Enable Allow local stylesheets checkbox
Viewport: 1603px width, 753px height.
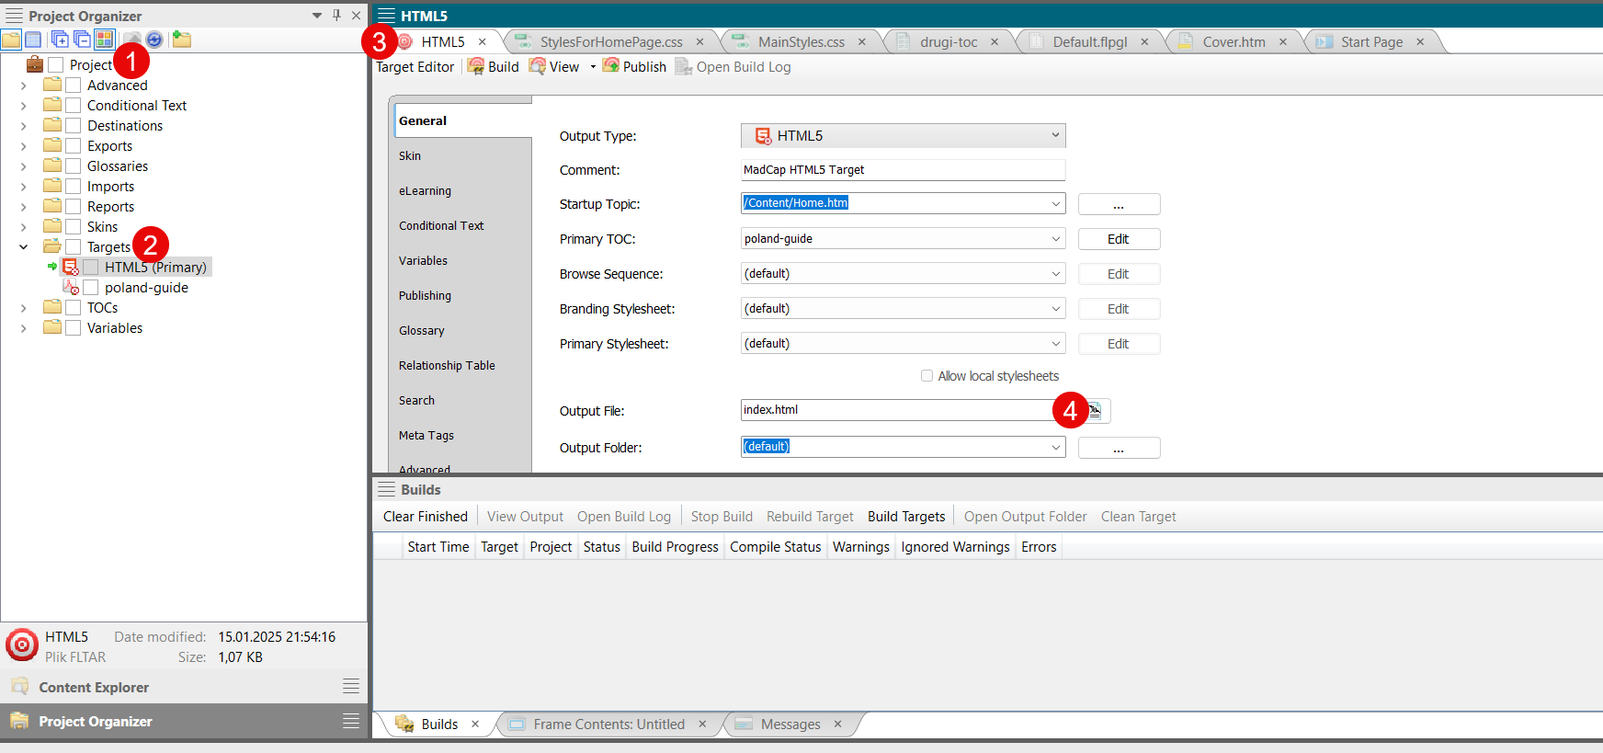[927, 376]
